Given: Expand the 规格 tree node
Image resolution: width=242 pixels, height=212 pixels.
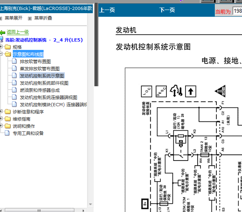Looking at the screenshot, I should [1, 47].
